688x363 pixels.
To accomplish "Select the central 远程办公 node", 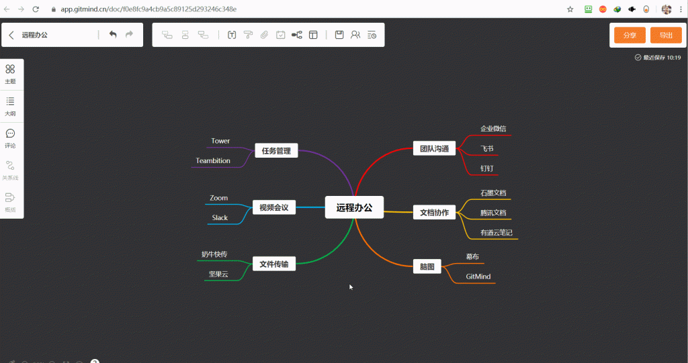I will pyautogui.click(x=353, y=208).
